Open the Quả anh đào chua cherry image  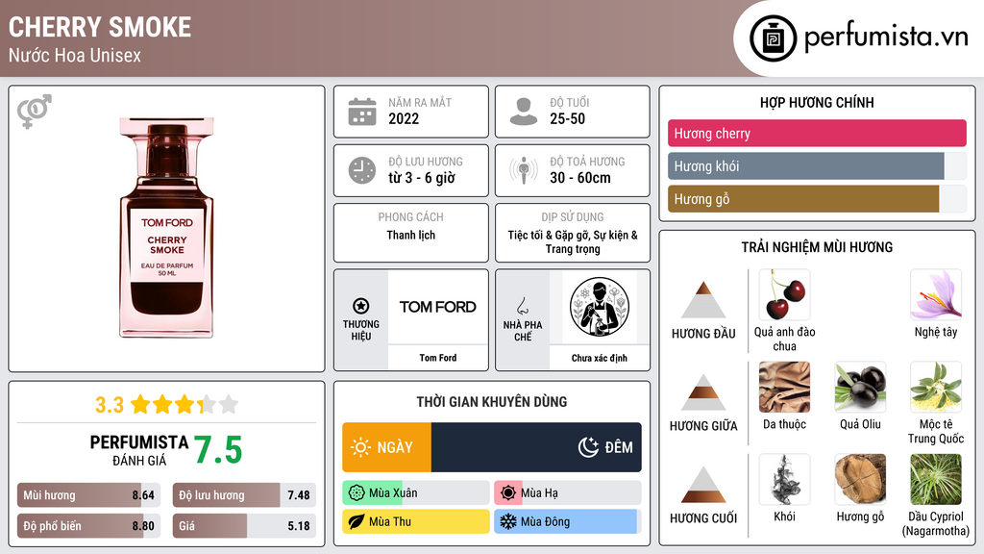[784, 294]
